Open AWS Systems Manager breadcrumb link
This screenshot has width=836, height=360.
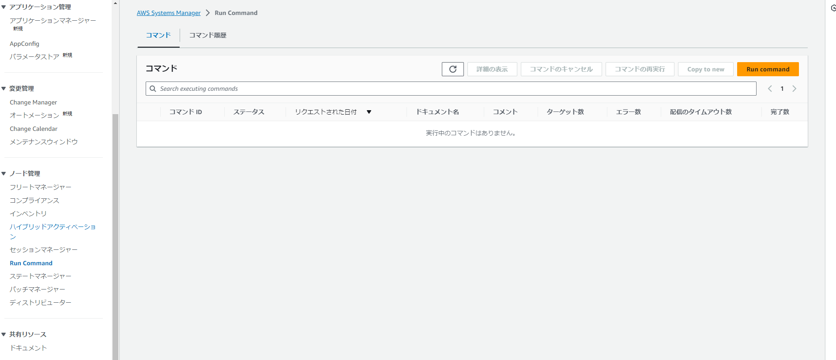[169, 13]
